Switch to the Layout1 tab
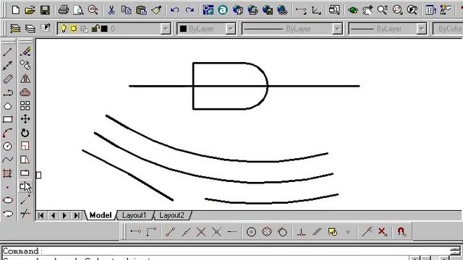 135,215
